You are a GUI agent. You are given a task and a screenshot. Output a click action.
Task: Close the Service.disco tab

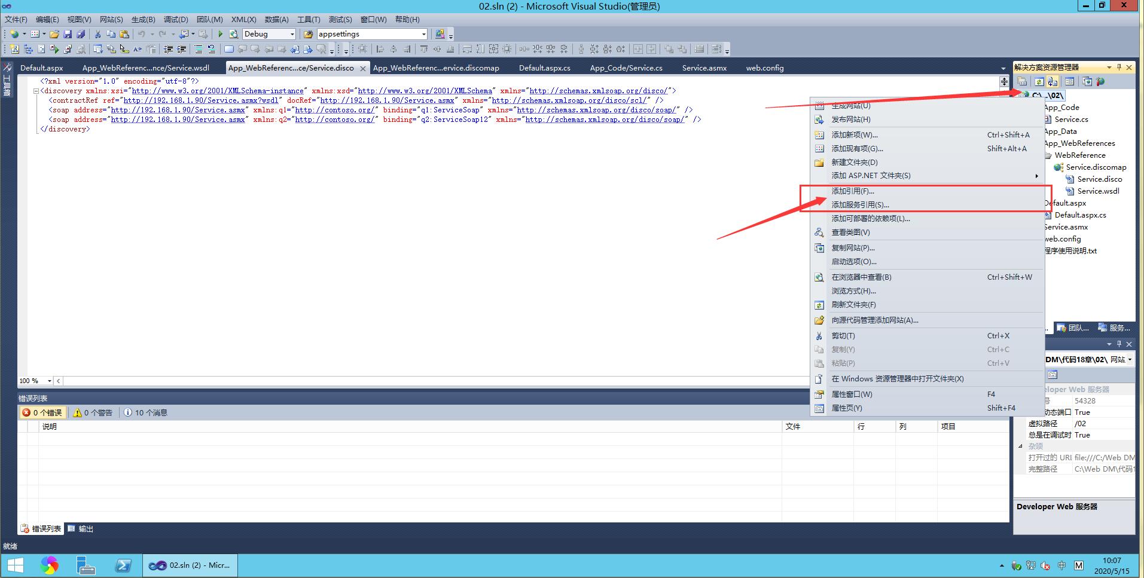[x=362, y=69]
